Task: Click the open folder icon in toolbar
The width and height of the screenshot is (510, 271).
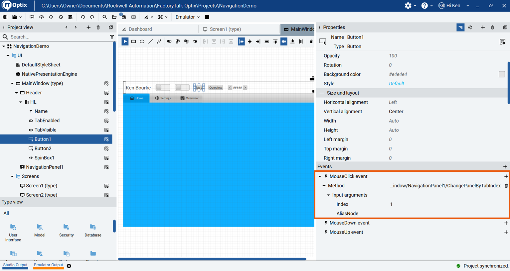Action: (x=114, y=17)
